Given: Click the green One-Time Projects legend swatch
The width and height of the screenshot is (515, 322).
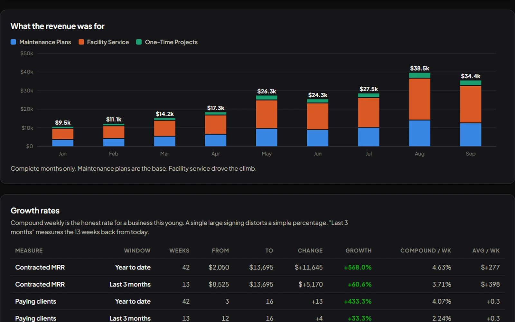Looking at the screenshot, I should (x=139, y=42).
